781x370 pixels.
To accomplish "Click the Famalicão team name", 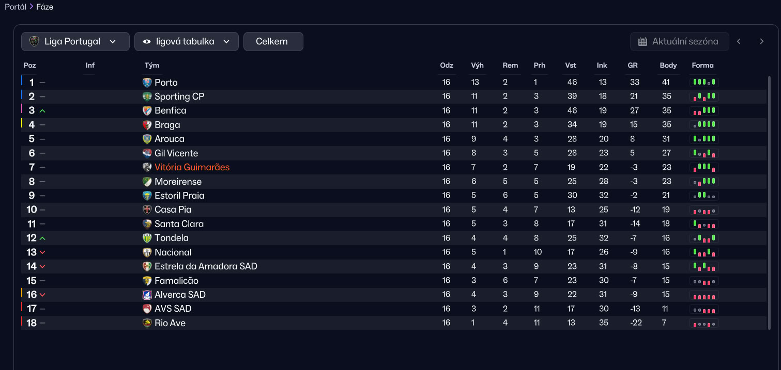I will [x=176, y=281].
